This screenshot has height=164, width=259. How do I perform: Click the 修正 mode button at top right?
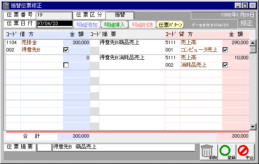[x=246, y=23]
